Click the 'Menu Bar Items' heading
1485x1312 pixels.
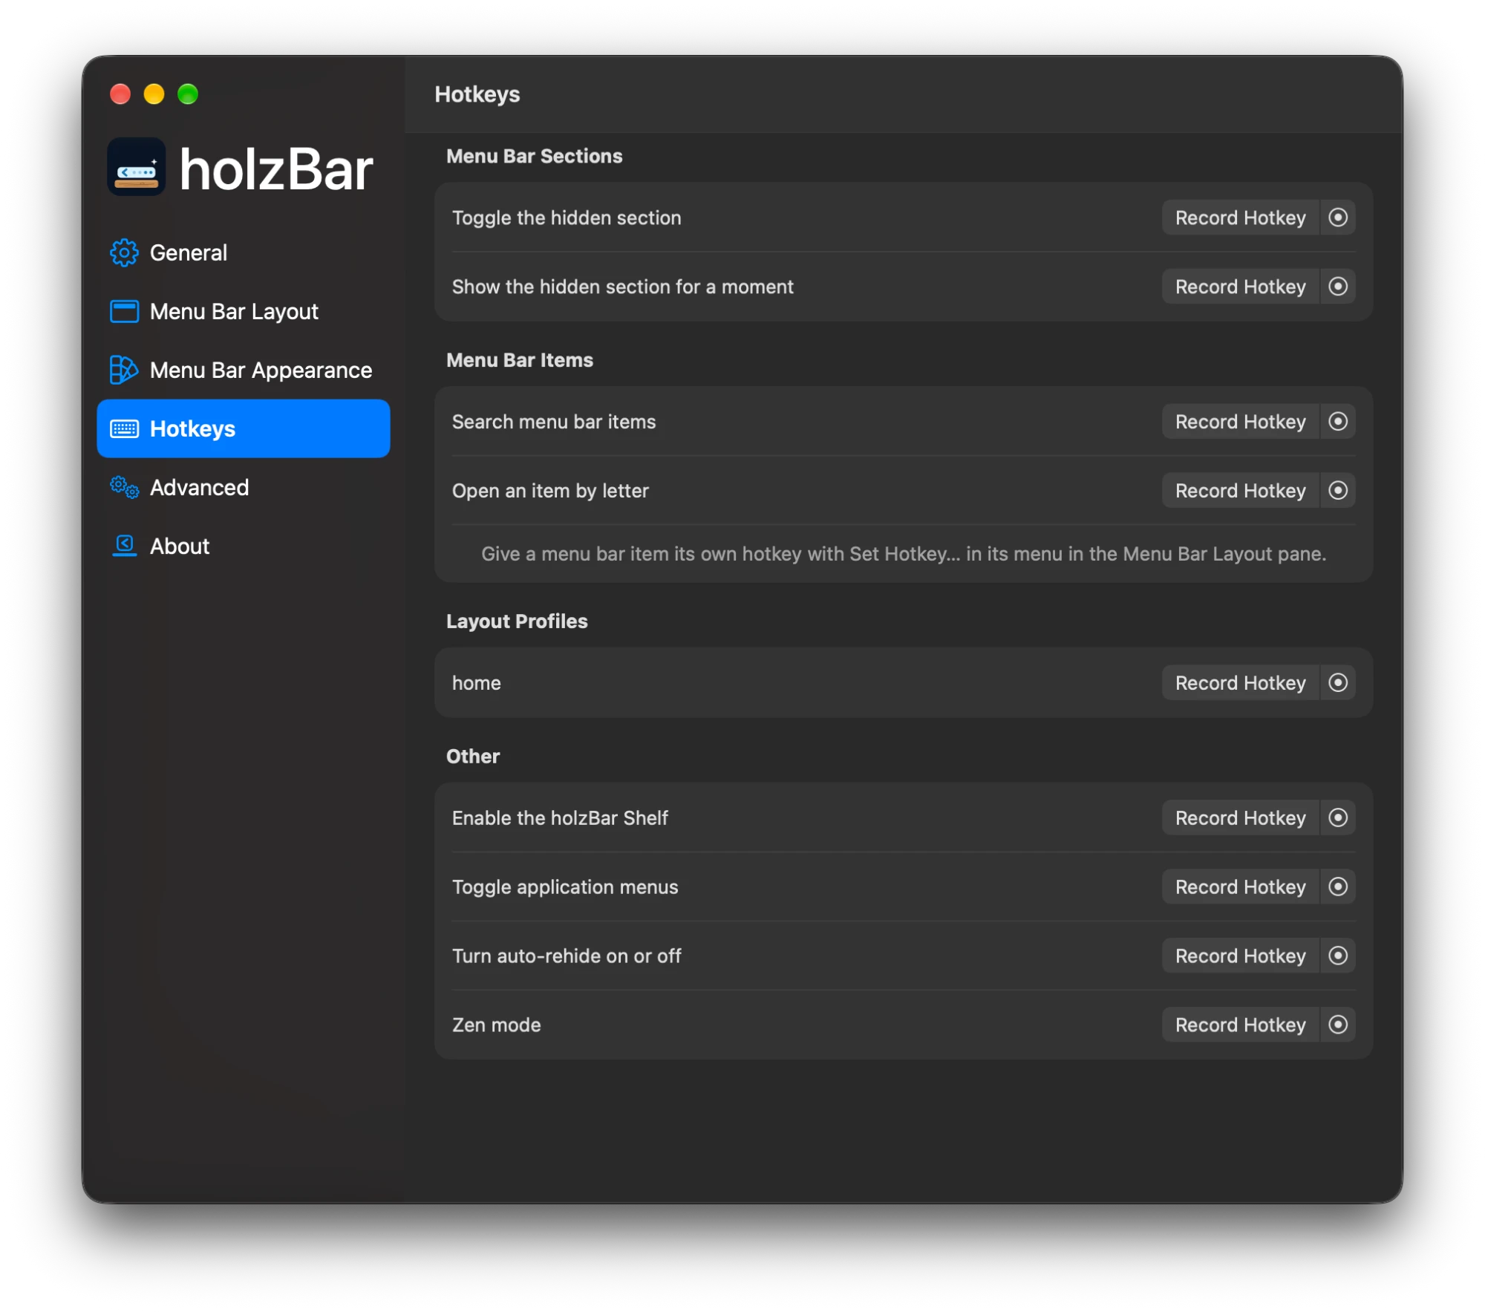520,360
